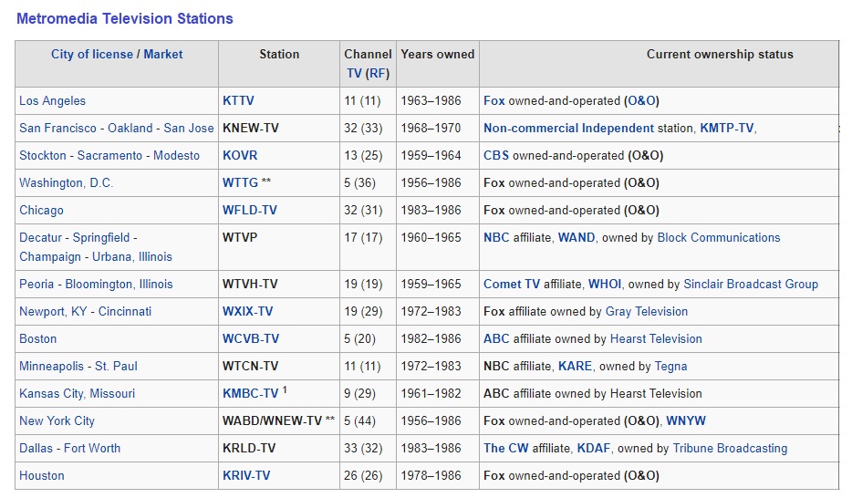
Task: Open the KOVR station link
Action: click(x=240, y=156)
